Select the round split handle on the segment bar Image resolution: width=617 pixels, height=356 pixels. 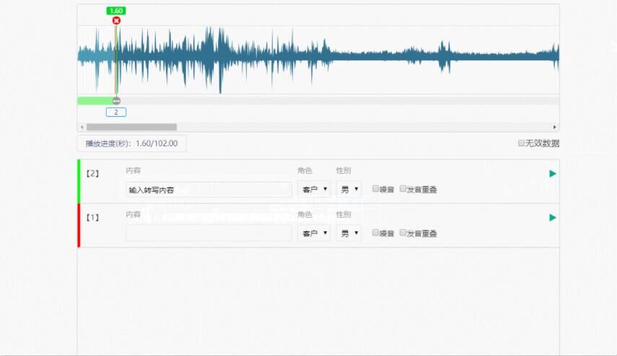(x=116, y=101)
